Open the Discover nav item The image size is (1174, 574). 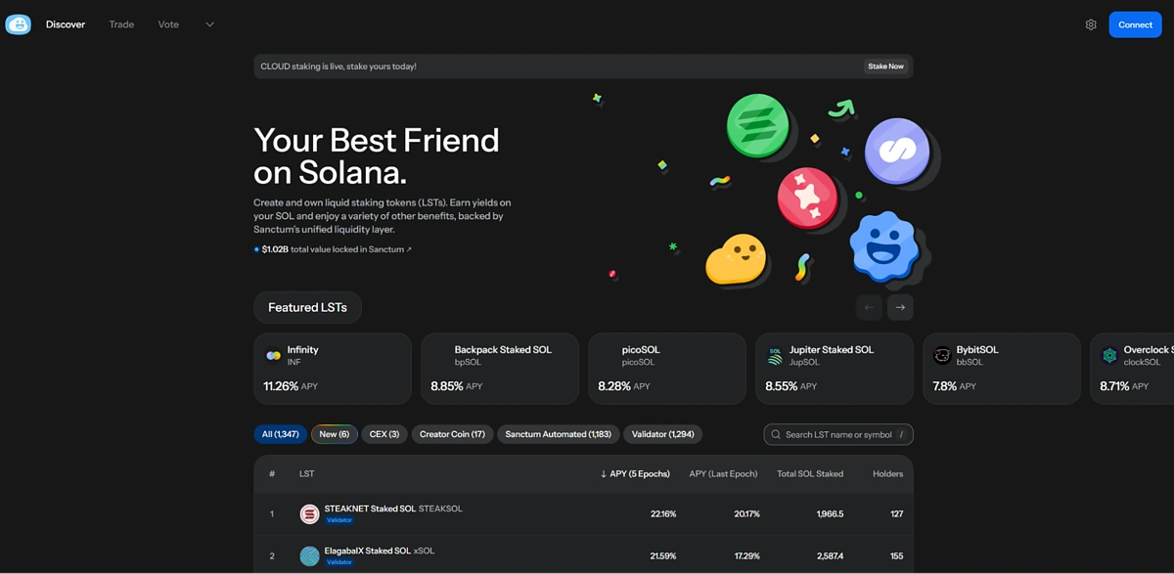tap(66, 24)
